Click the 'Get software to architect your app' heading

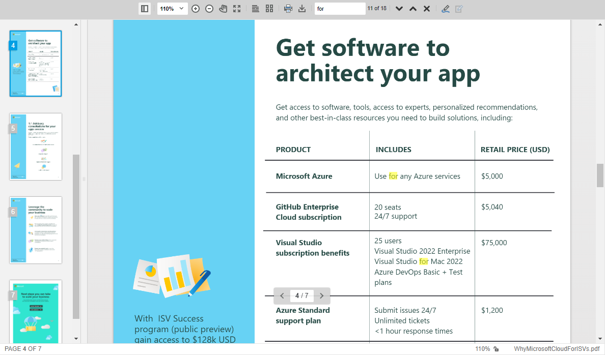pyautogui.click(x=378, y=61)
